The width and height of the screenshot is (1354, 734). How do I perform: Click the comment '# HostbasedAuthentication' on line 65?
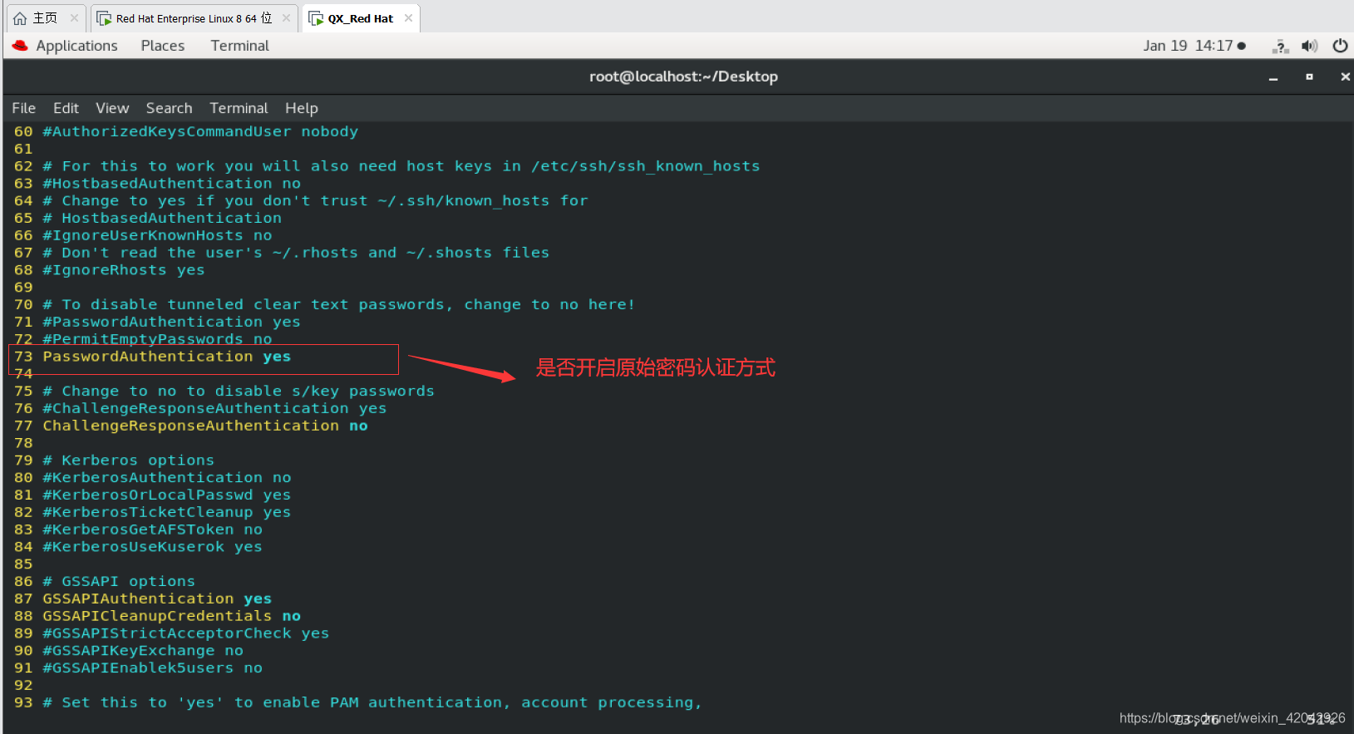[162, 219]
